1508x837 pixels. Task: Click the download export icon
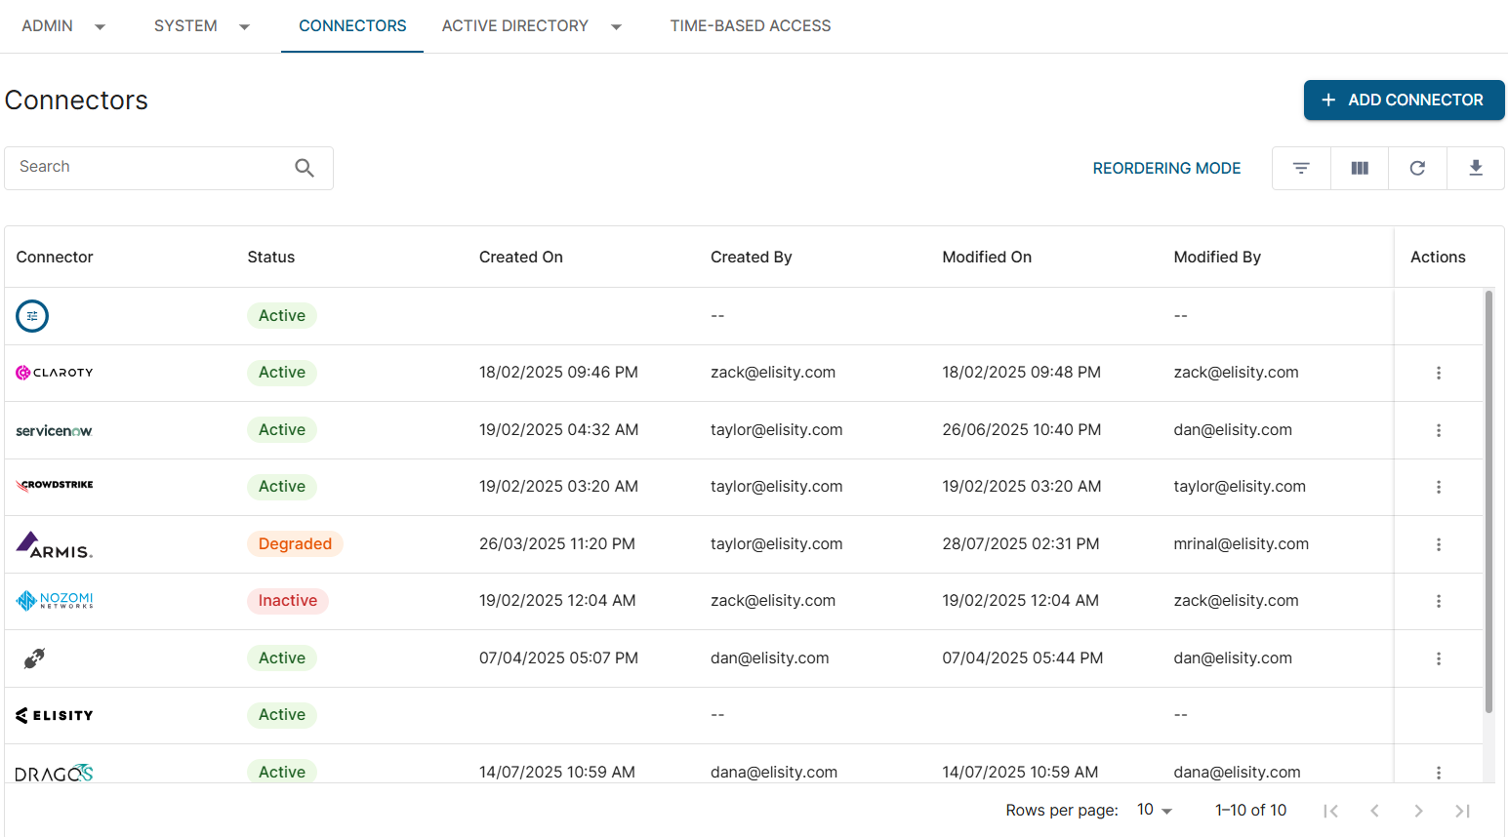(x=1476, y=168)
